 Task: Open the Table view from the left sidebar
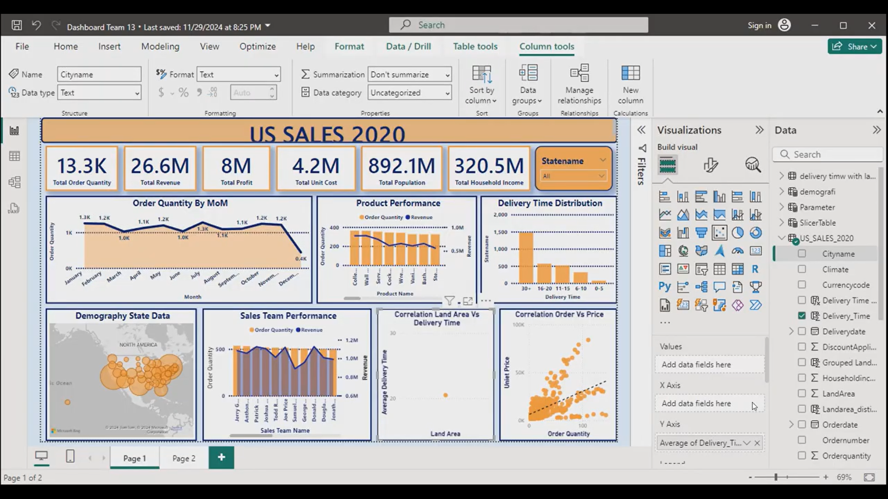coord(14,156)
